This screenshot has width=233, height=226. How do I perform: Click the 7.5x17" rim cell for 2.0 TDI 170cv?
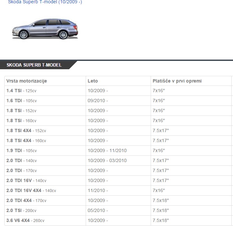(x=191, y=170)
